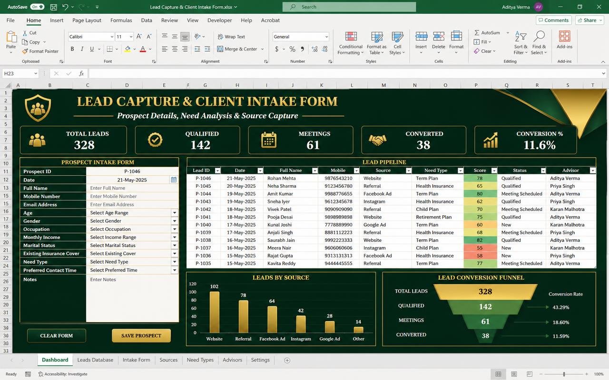Image resolution: width=609 pixels, height=380 pixels.
Task: Increase font size with the larger A
Action: point(139,37)
